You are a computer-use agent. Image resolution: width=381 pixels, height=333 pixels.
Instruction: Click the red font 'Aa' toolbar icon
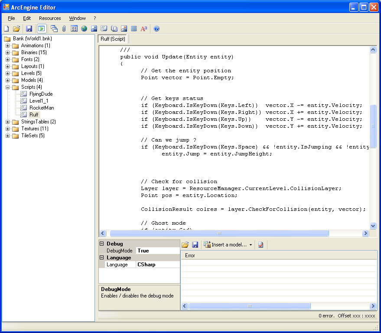tap(144, 29)
